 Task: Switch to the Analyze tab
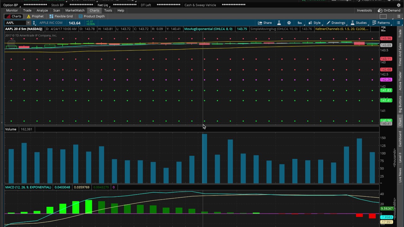coord(42,10)
